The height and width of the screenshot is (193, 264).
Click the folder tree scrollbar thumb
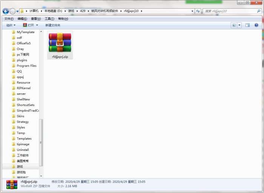41,143
